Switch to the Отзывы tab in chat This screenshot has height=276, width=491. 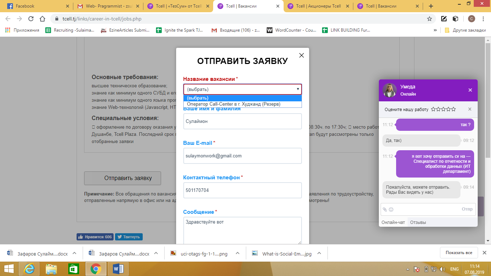click(x=418, y=222)
